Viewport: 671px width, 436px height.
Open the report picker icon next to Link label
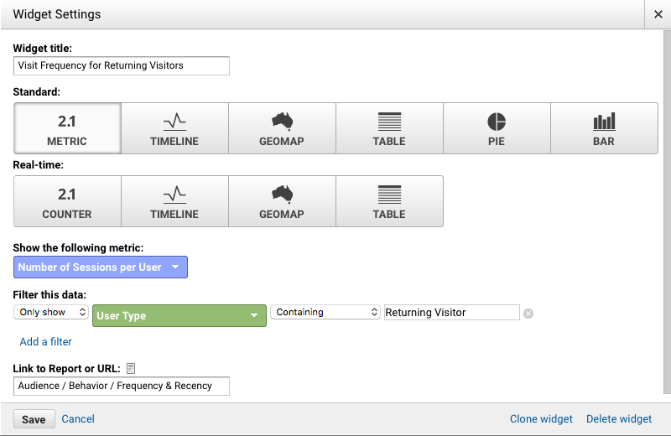[x=131, y=368]
